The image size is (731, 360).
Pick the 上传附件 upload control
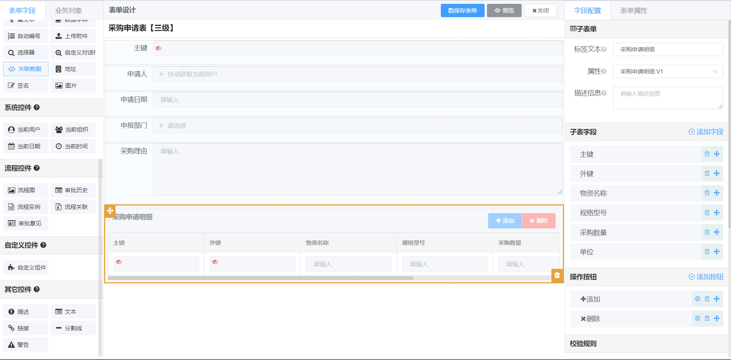[73, 36]
